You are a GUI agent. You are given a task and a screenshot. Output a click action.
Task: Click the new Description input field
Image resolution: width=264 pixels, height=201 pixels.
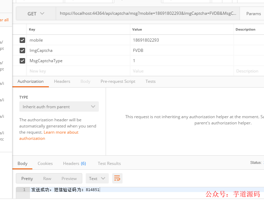coord(249,71)
